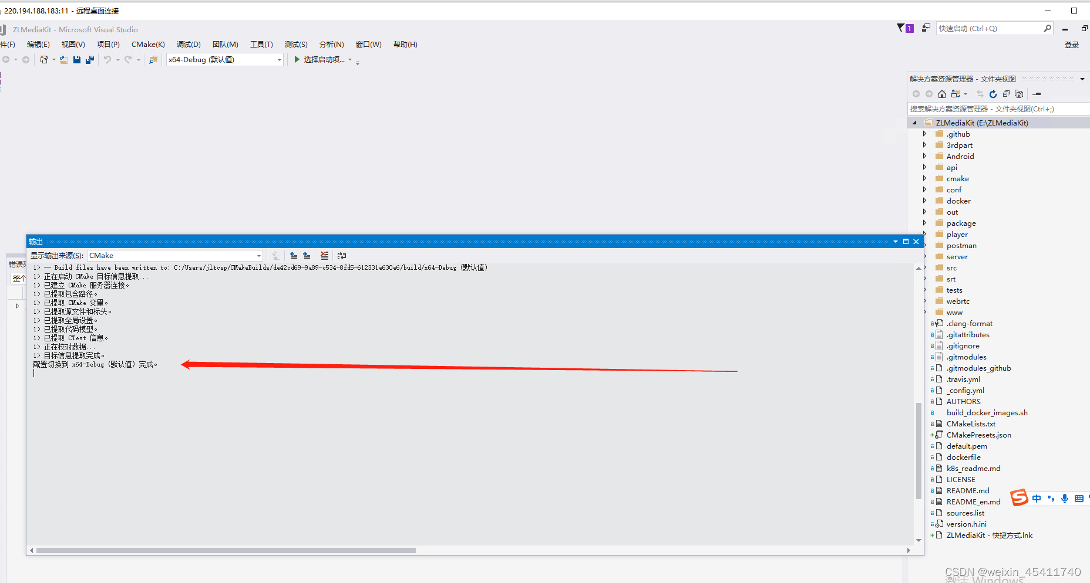Open the output source selection dropdown showing CMake
1090x583 pixels.
258,255
